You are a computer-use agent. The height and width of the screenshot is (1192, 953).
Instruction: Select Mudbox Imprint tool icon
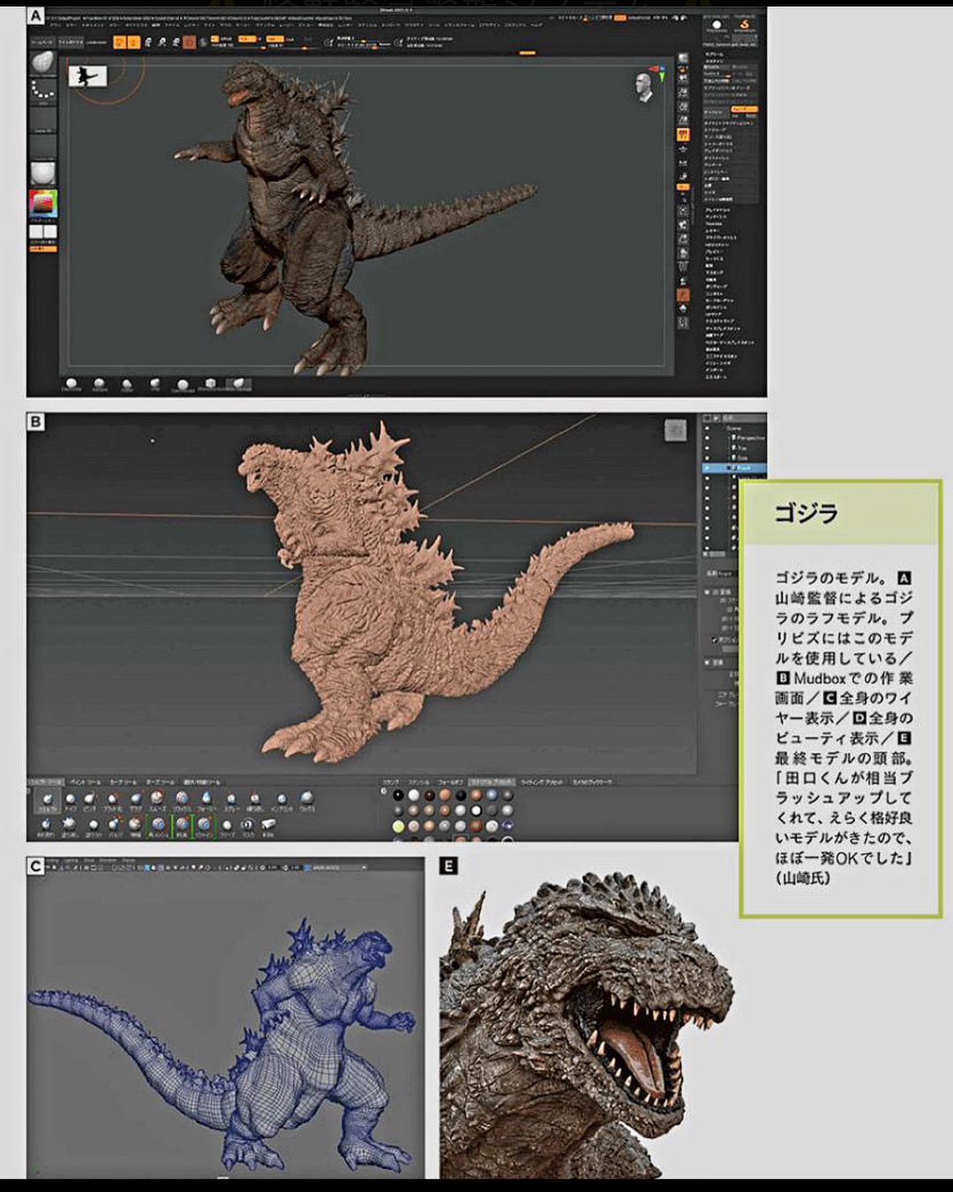click(281, 799)
